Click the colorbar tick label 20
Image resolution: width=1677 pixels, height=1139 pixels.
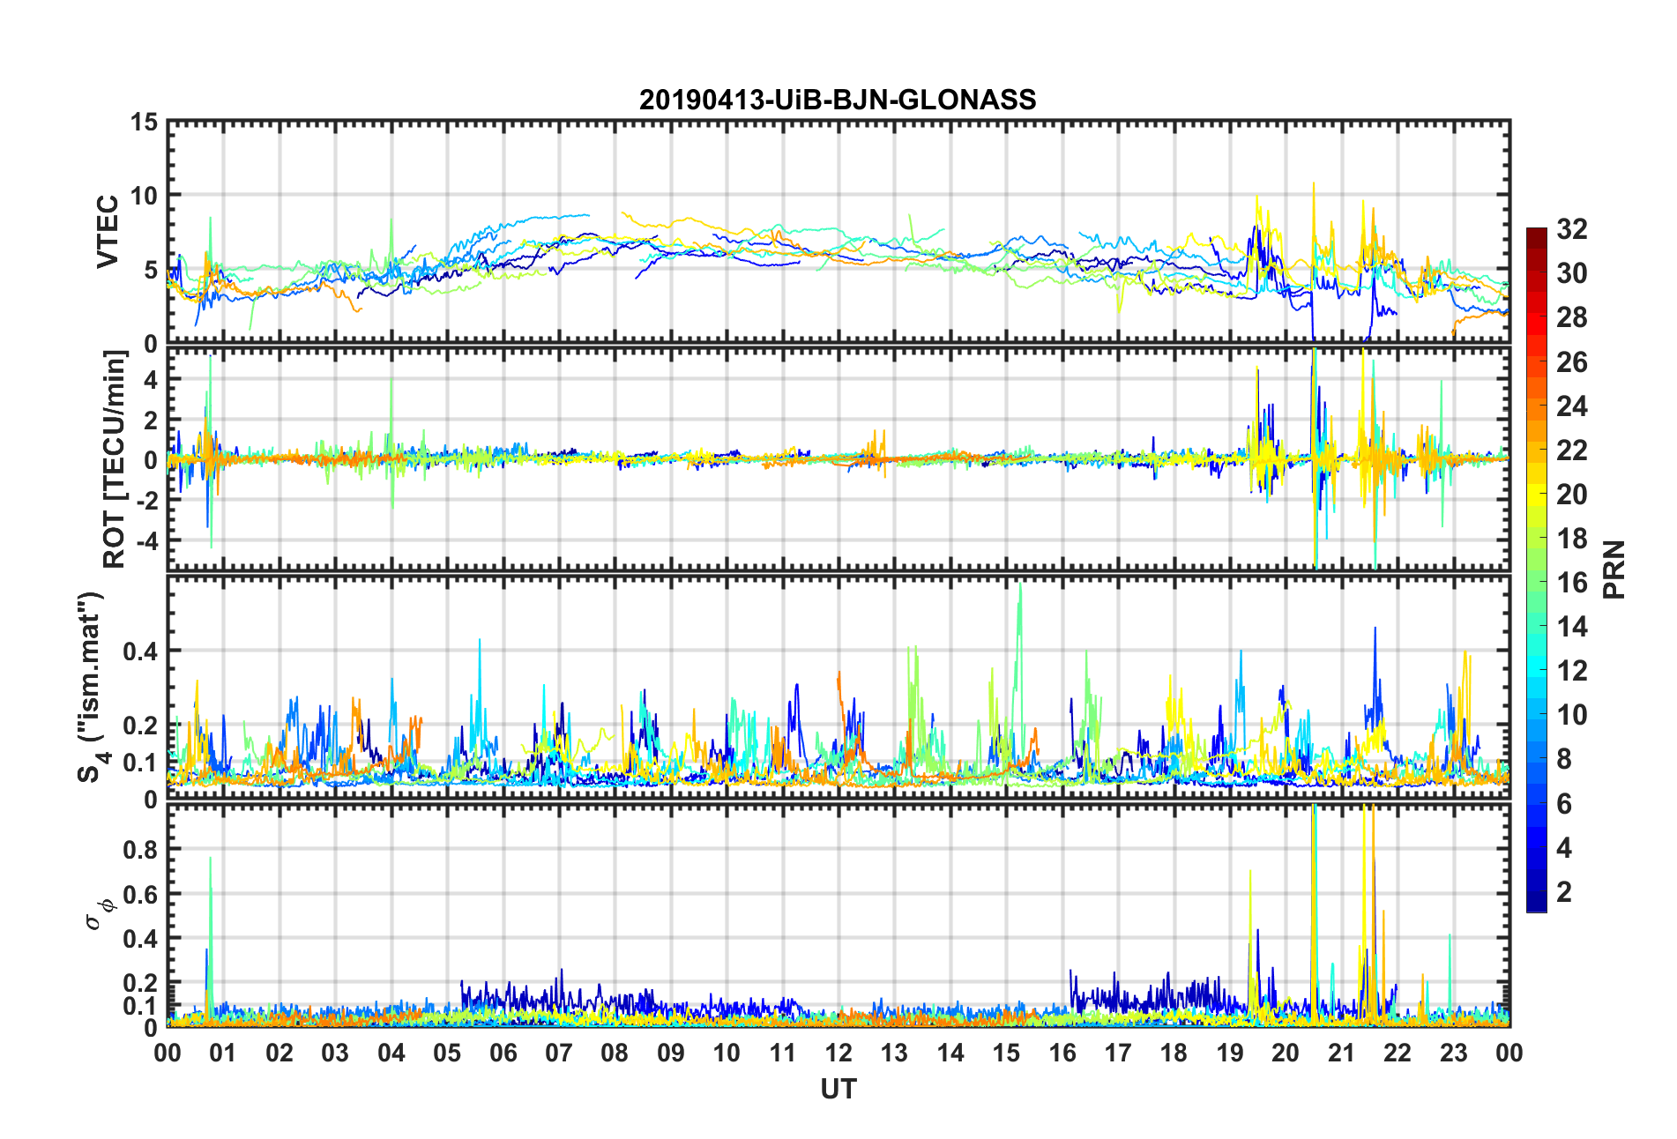(x=1572, y=495)
